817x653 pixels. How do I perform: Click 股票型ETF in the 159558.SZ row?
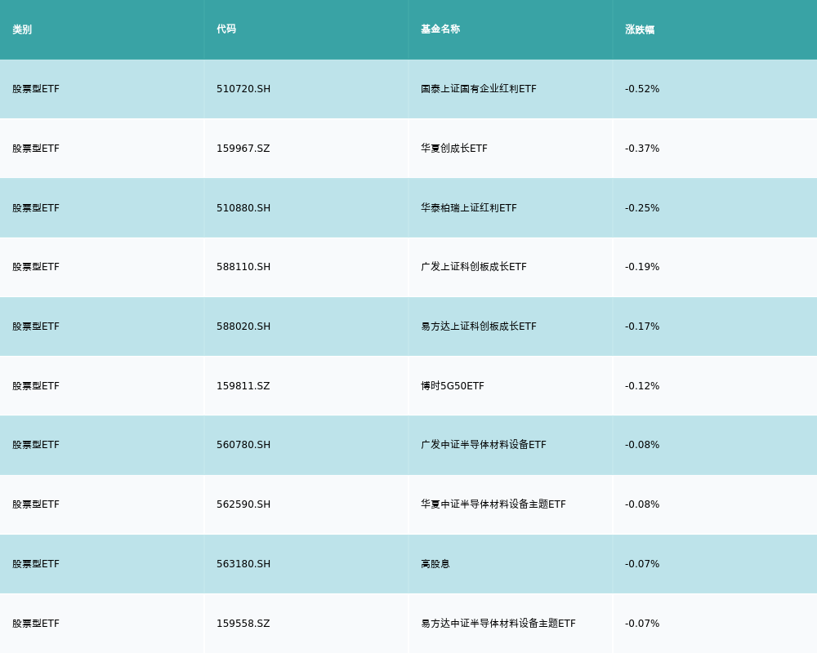(x=36, y=624)
